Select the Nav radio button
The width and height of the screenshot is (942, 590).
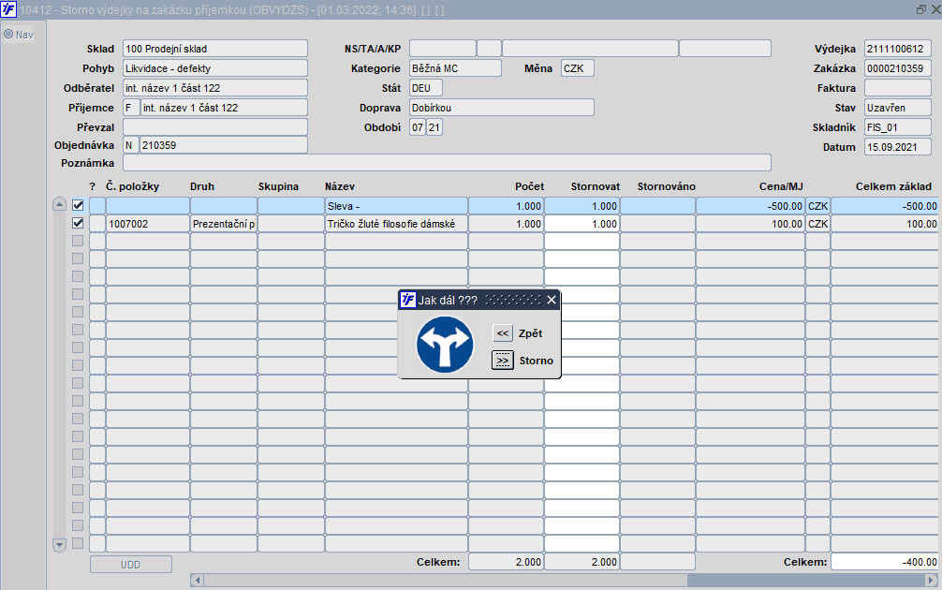[8, 35]
